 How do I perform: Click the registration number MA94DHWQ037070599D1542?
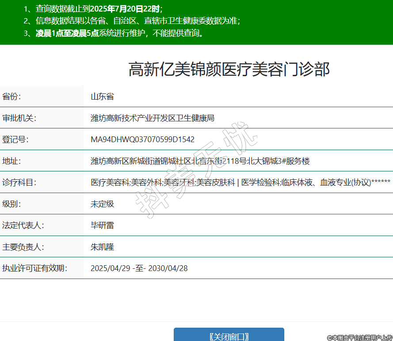pyautogui.click(x=142, y=139)
